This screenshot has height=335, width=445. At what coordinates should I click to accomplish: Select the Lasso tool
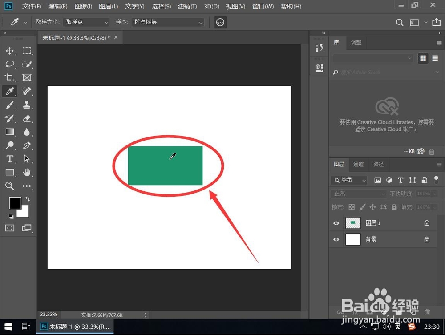(10, 65)
